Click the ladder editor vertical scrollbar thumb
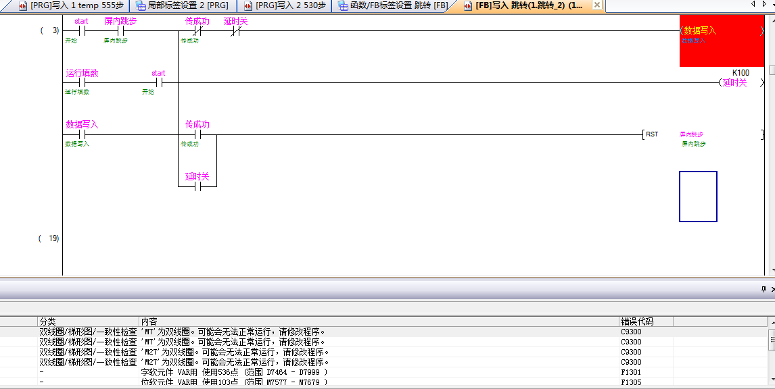This screenshot has height=389, width=775. (x=771, y=70)
